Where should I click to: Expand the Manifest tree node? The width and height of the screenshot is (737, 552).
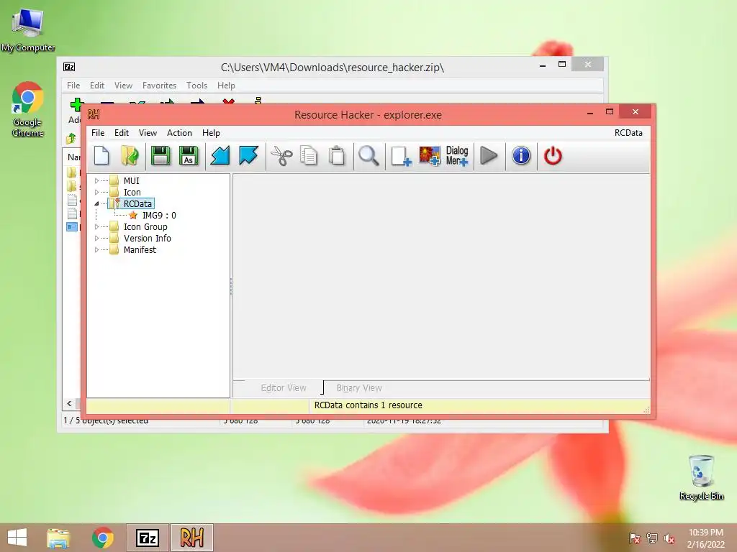coord(96,249)
